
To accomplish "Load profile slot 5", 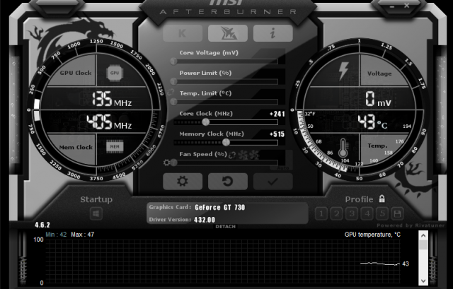I will 382,213.
